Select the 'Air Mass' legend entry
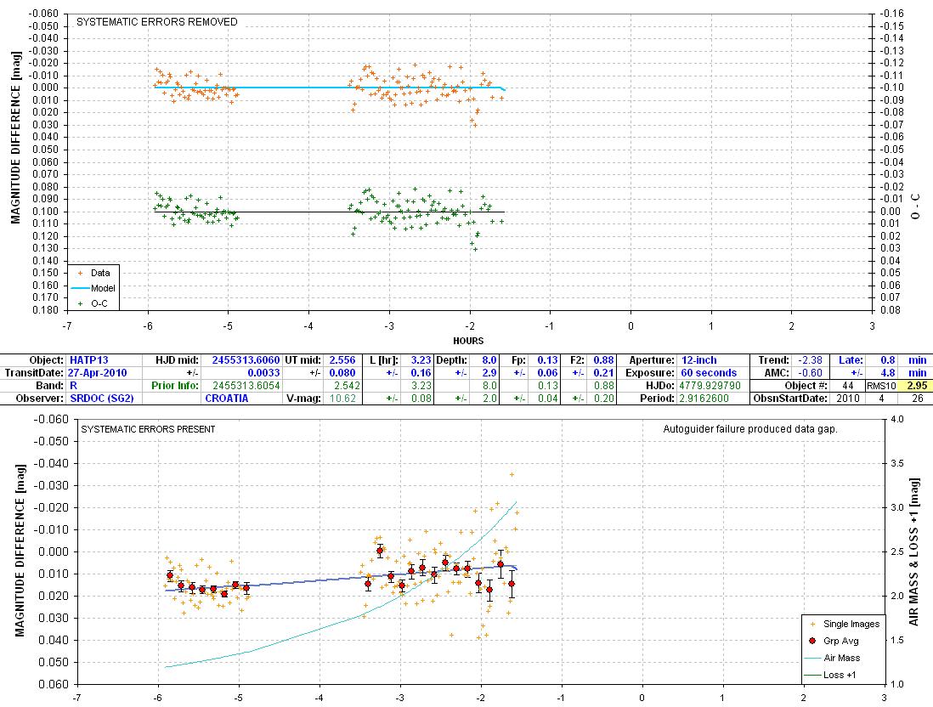 point(832,658)
